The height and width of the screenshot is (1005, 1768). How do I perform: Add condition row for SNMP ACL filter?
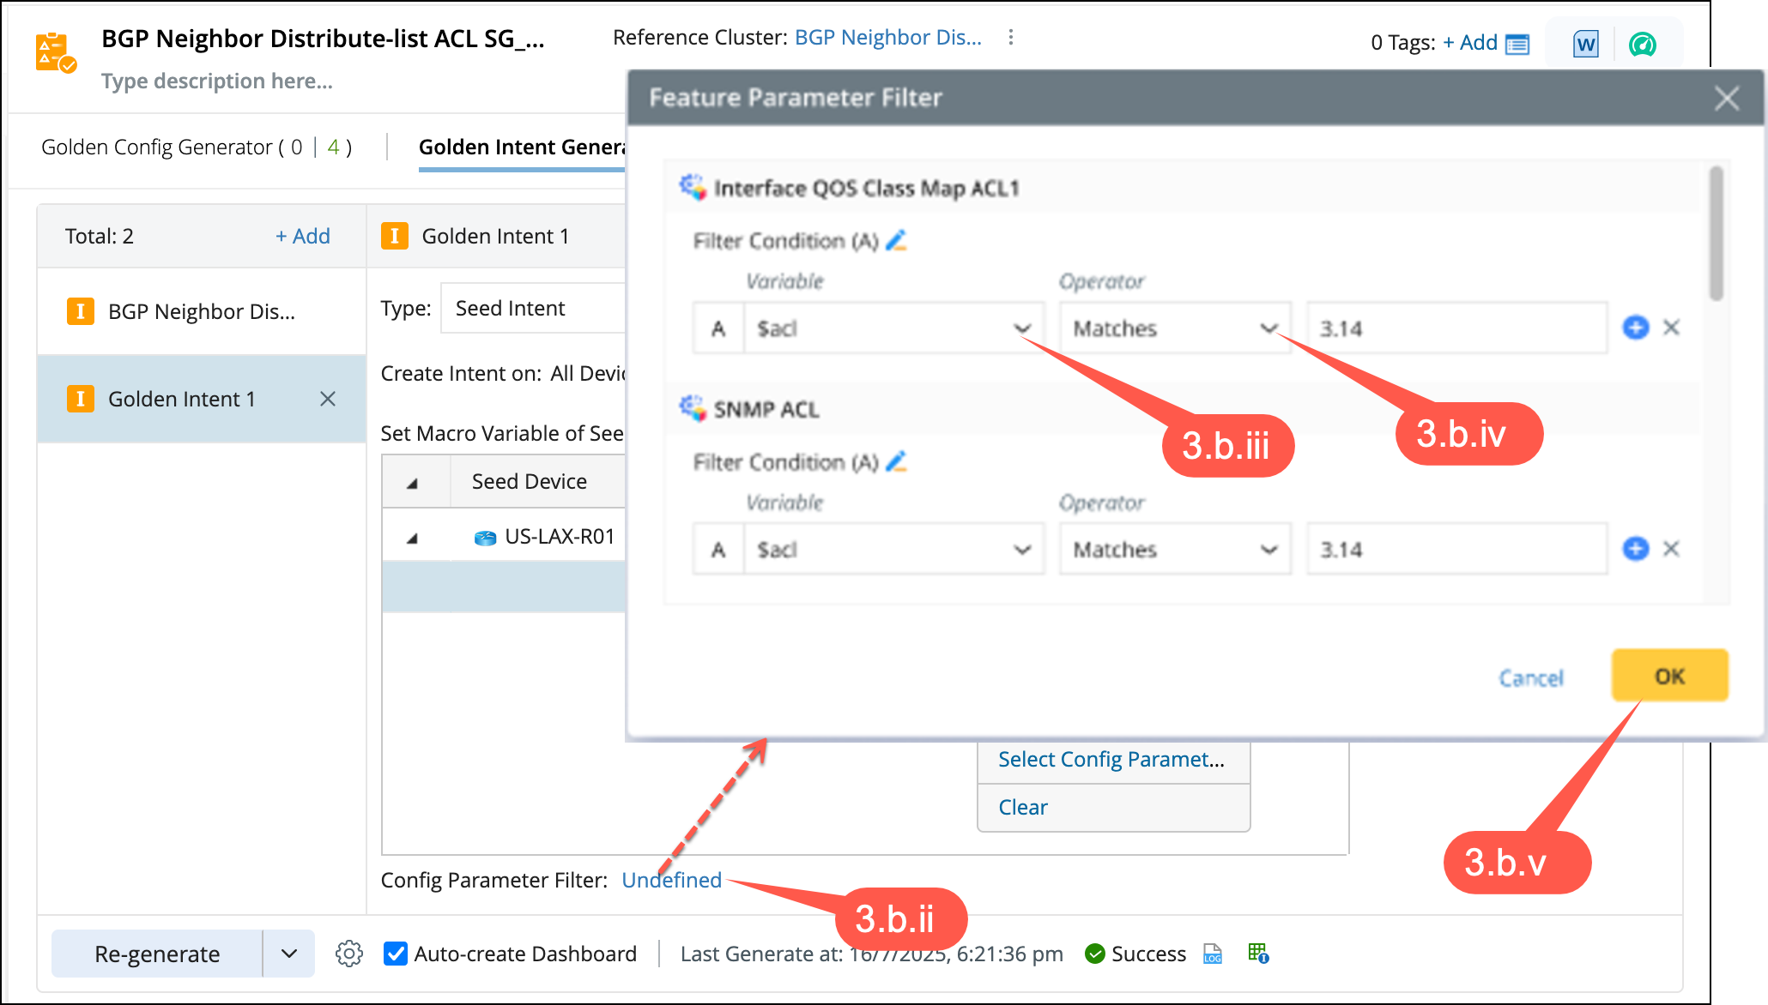tap(1635, 549)
